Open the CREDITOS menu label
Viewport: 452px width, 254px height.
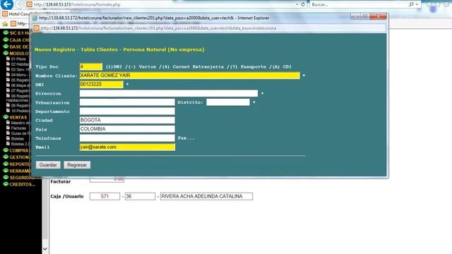coord(22,184)
